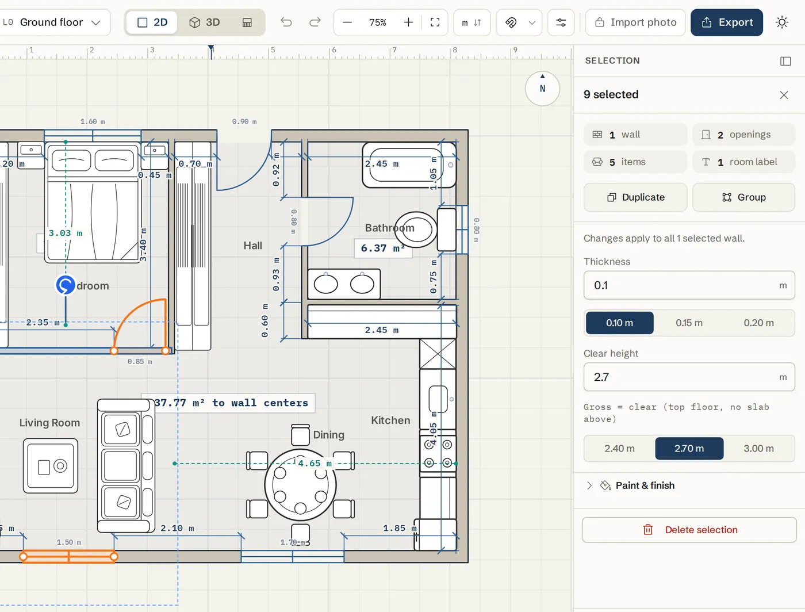Select 2.40 m clear height preset
Screen dimensions: 805x612
click(619, 449)
